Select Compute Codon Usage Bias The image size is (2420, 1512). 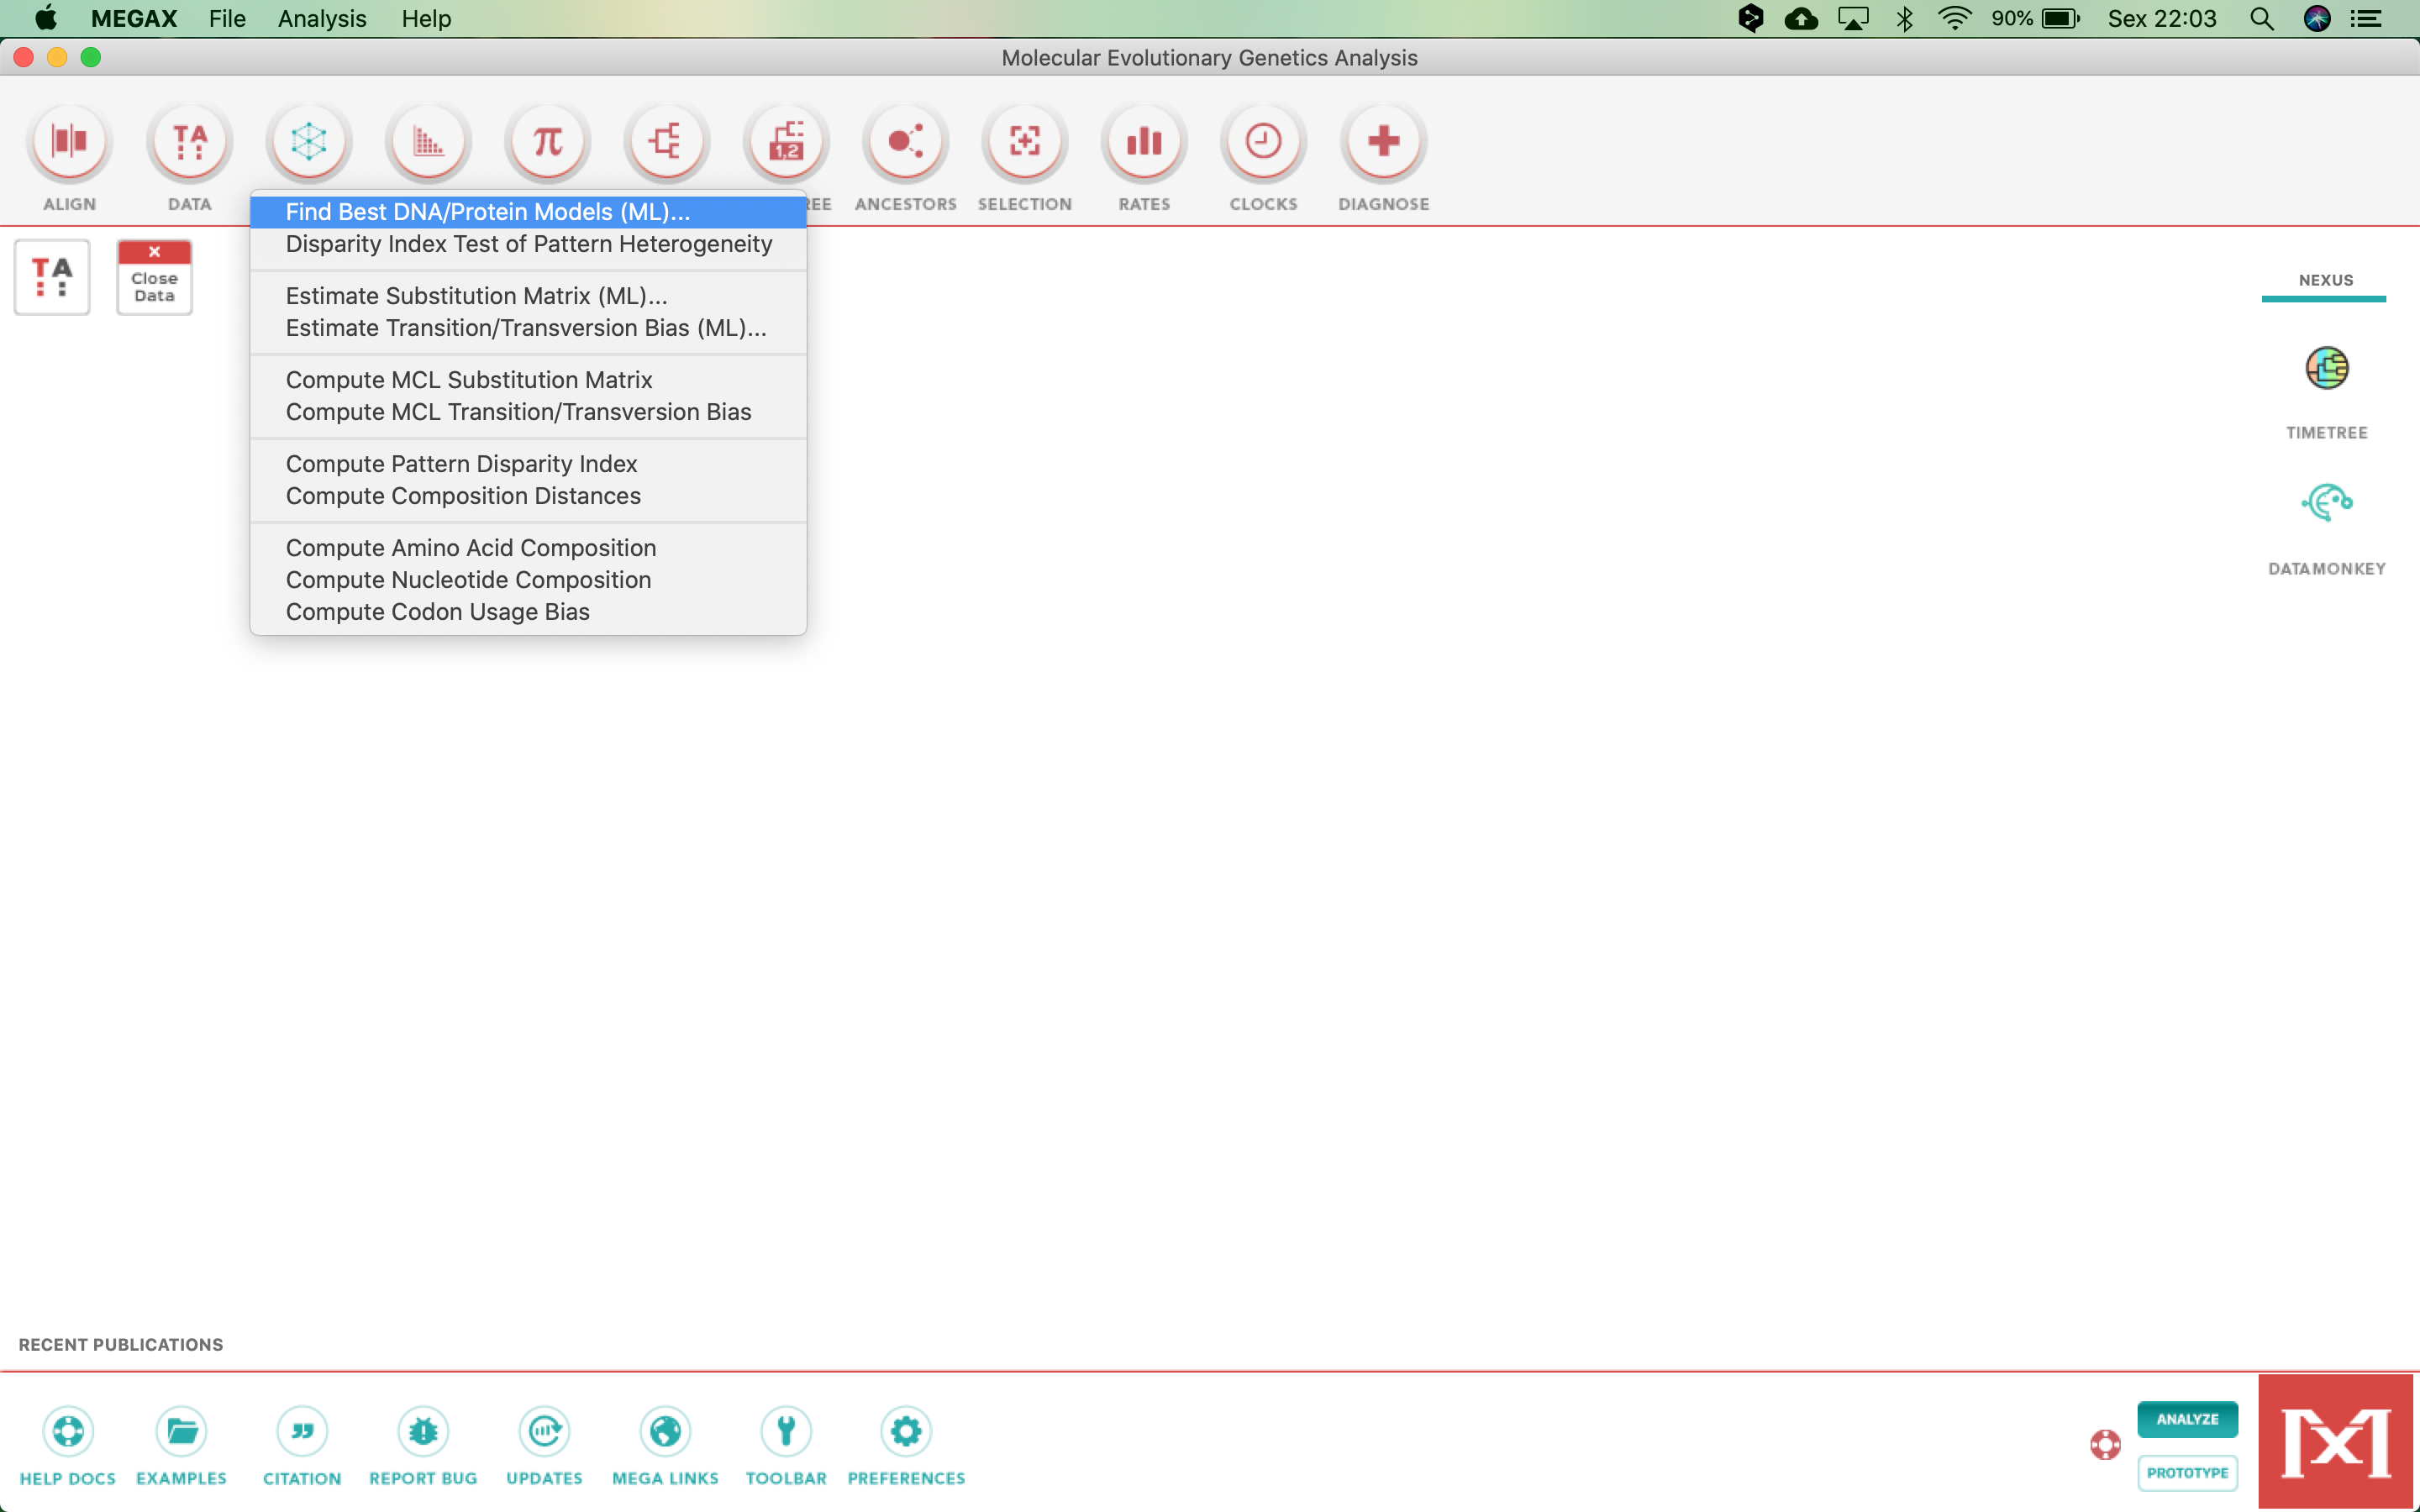pos(437,612)
